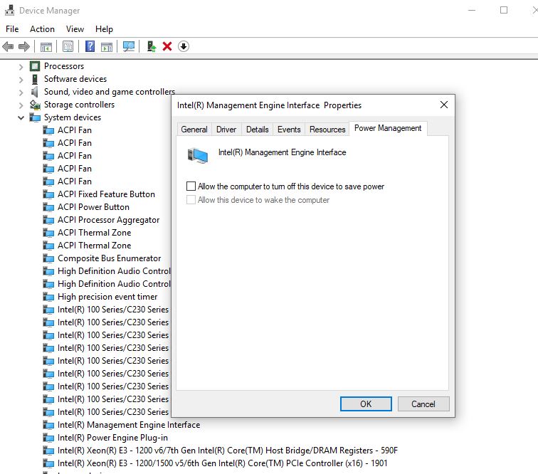Collapse the System devices category
Viewport: 538px width, 474px height.
(21, 117)
